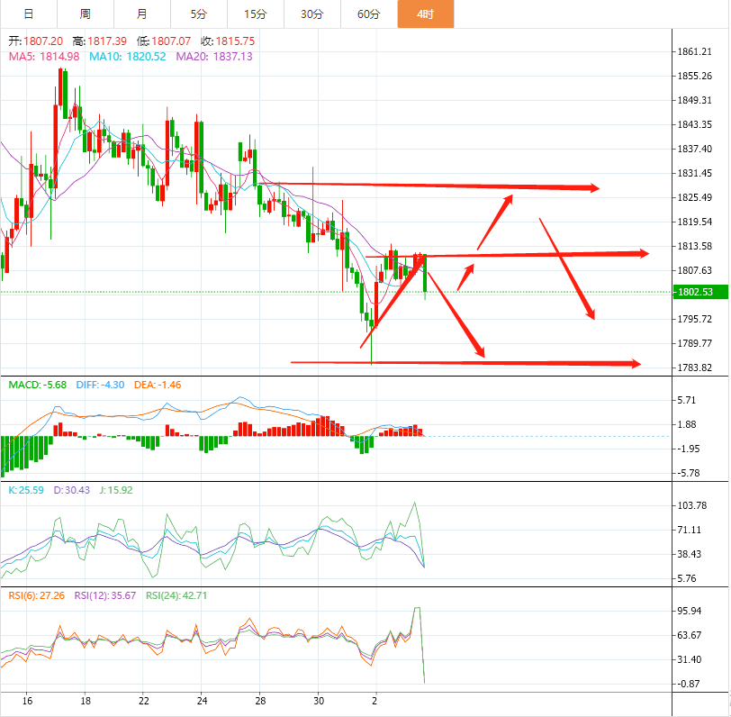
Task: Click the 1831.45 price axis label
Action: point(695,173)
